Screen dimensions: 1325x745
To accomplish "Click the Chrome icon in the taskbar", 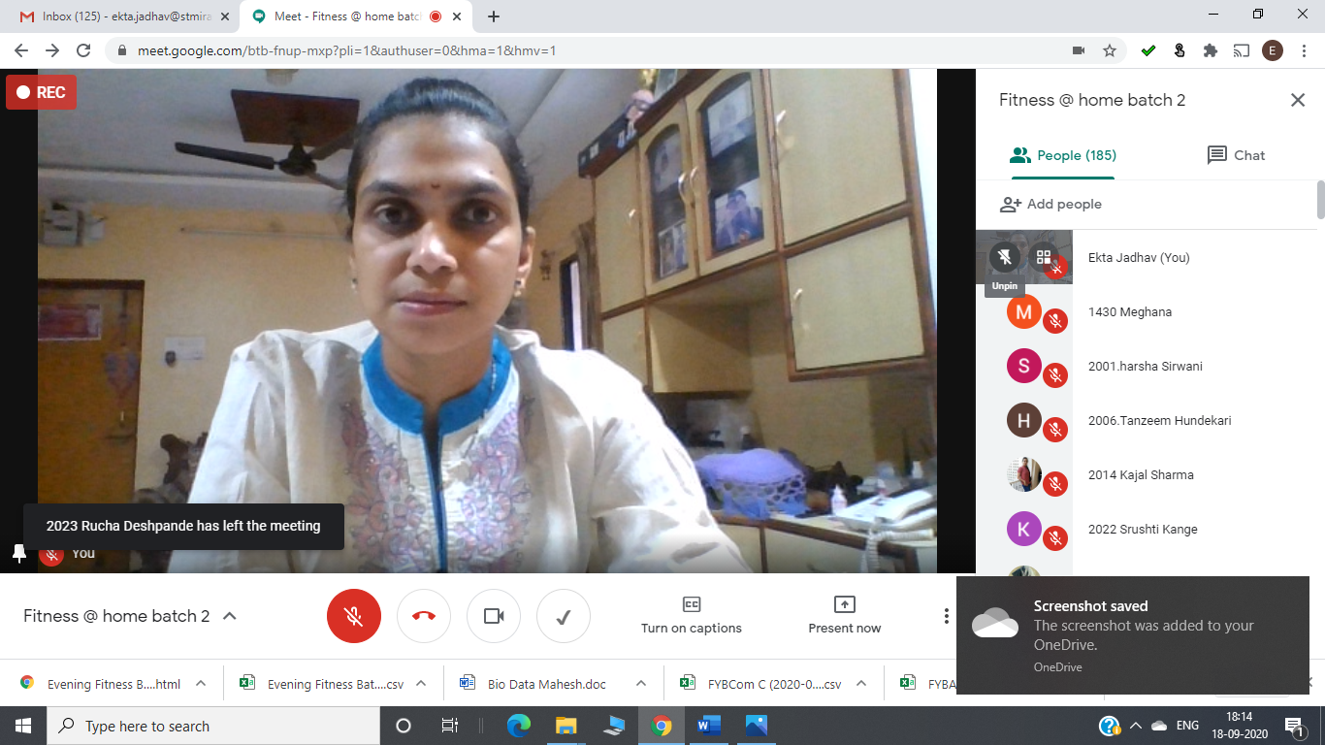I will click(660, 726).
